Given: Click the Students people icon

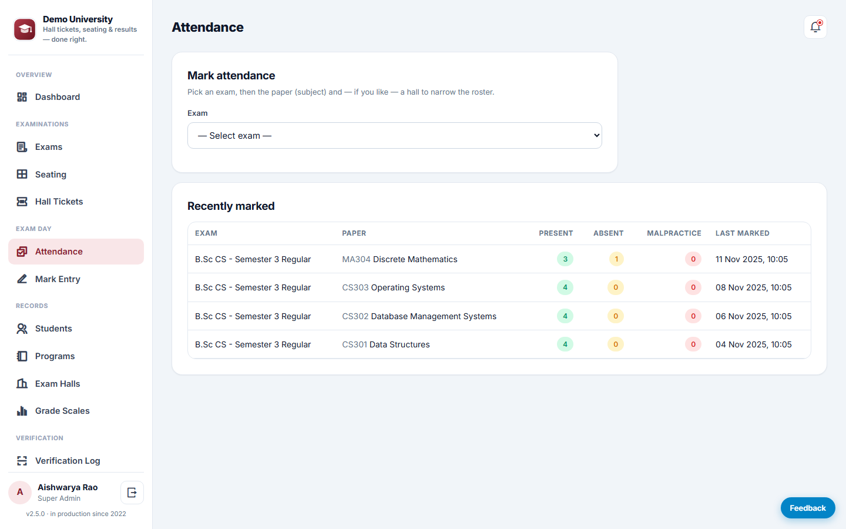Looking at the screenshot, I should pyautogui.click(x=22, y=329).
